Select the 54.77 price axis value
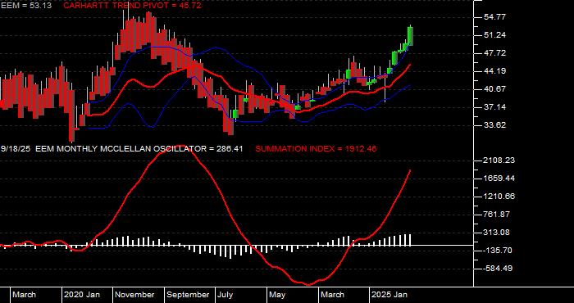 tap(494, 17)
